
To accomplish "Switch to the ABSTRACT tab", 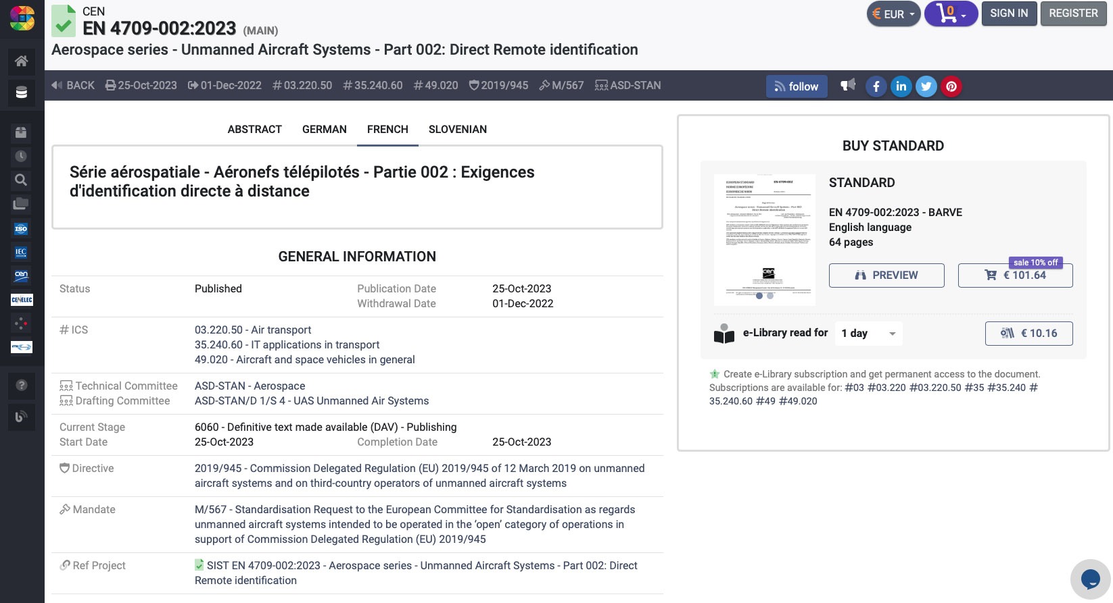I will pos(254,130).
